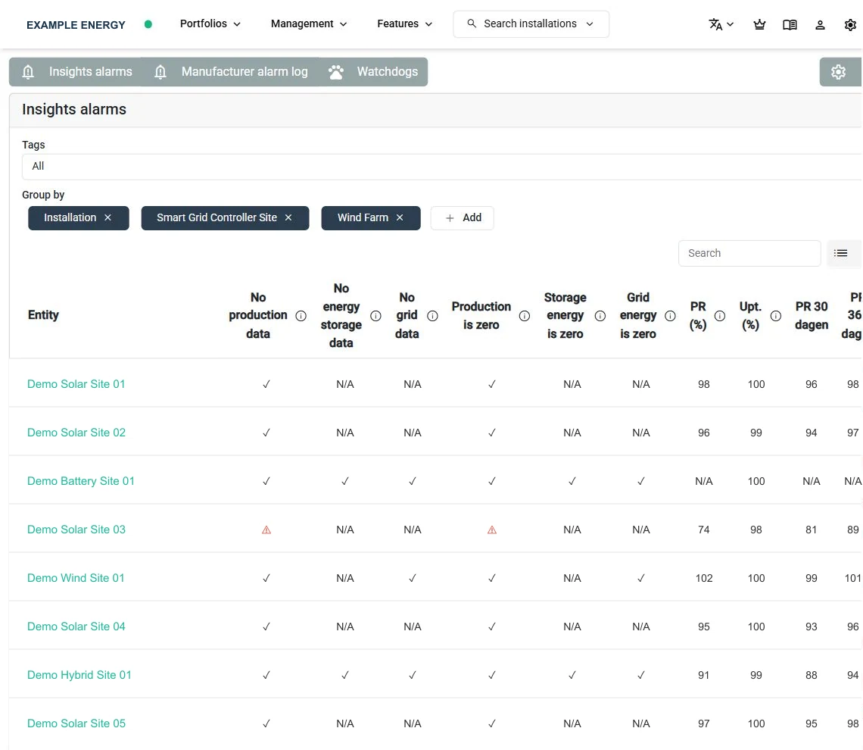Open the Portfolios dropdown menu
863x750 pixels.
click(210, 23)
